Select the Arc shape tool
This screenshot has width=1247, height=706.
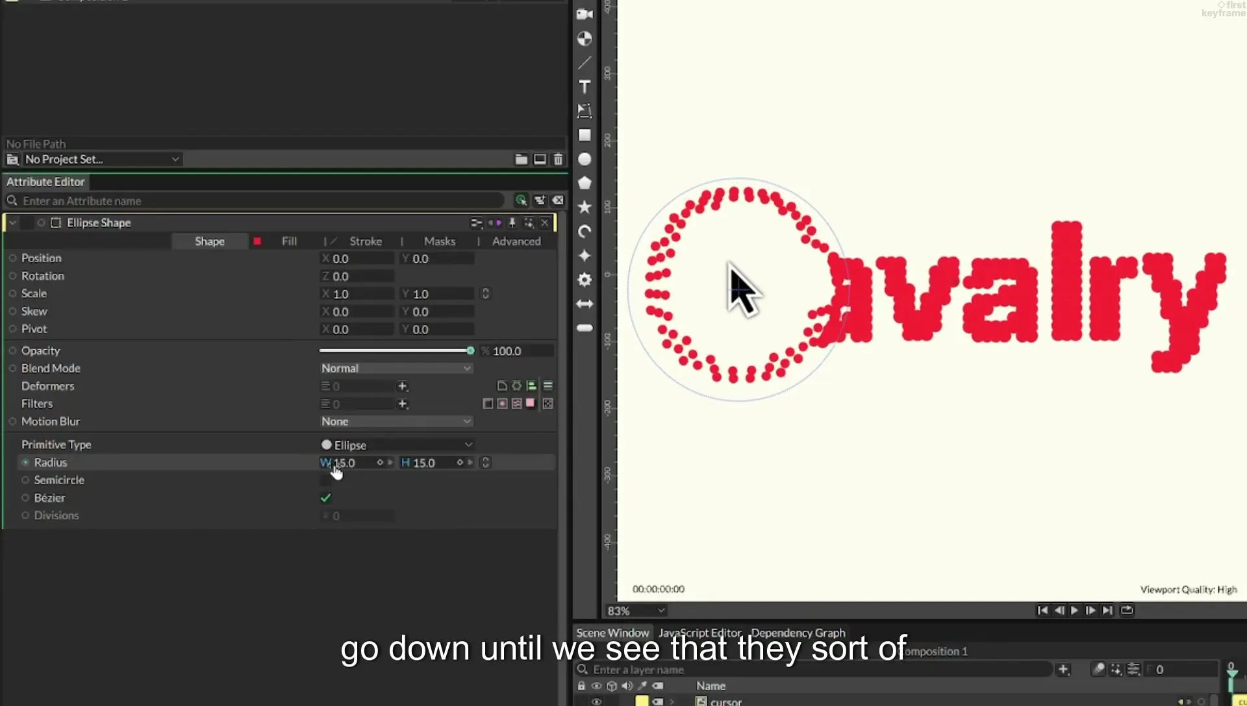pyautogui.click(x=585, y=232)
